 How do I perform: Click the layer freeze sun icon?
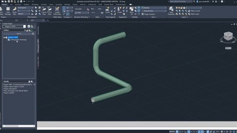(x=179, y=8)
